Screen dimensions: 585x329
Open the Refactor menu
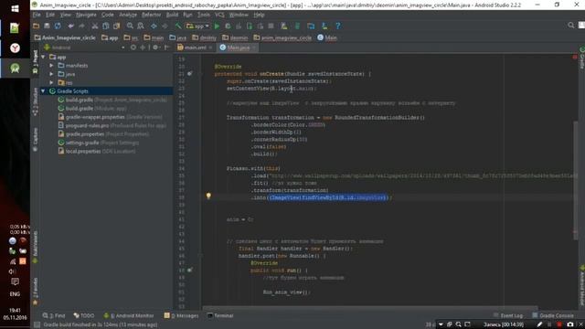(151, 15)
